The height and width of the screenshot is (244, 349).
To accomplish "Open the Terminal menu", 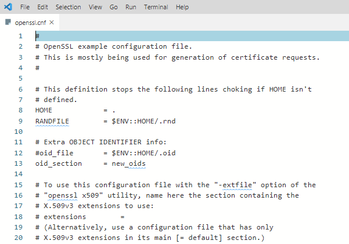I will pyautogui.click(x=156, y=7).
